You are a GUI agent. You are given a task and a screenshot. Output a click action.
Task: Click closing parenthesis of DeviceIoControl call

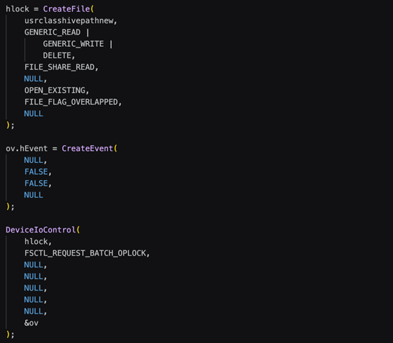pyautogui.click(x=8, y=334)
